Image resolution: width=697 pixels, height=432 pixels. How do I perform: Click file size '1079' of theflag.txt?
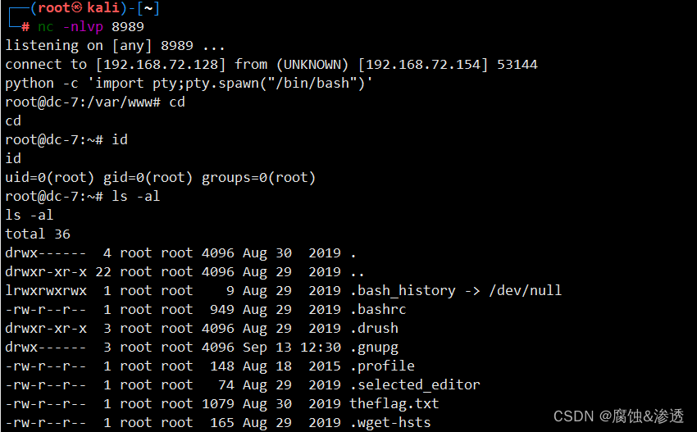218,403
